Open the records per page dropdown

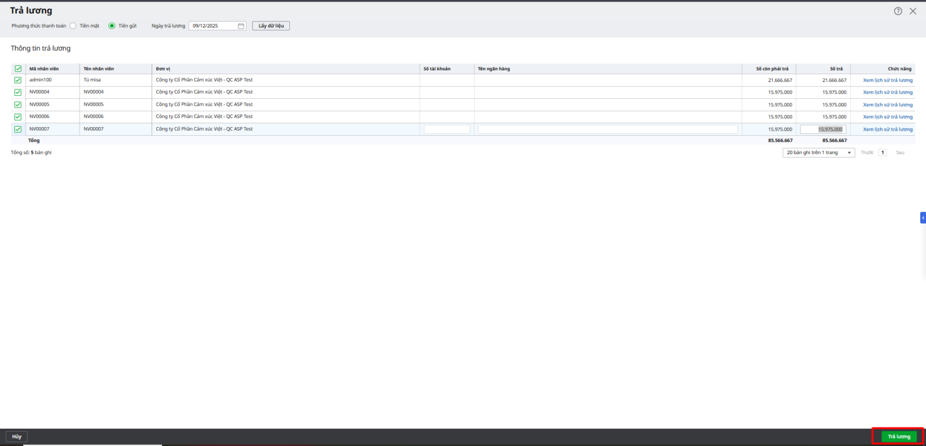click(818, 153)
